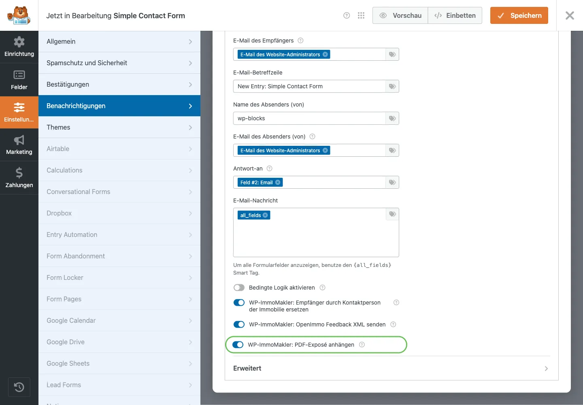Open Themes settings panel

pos(119,127)
